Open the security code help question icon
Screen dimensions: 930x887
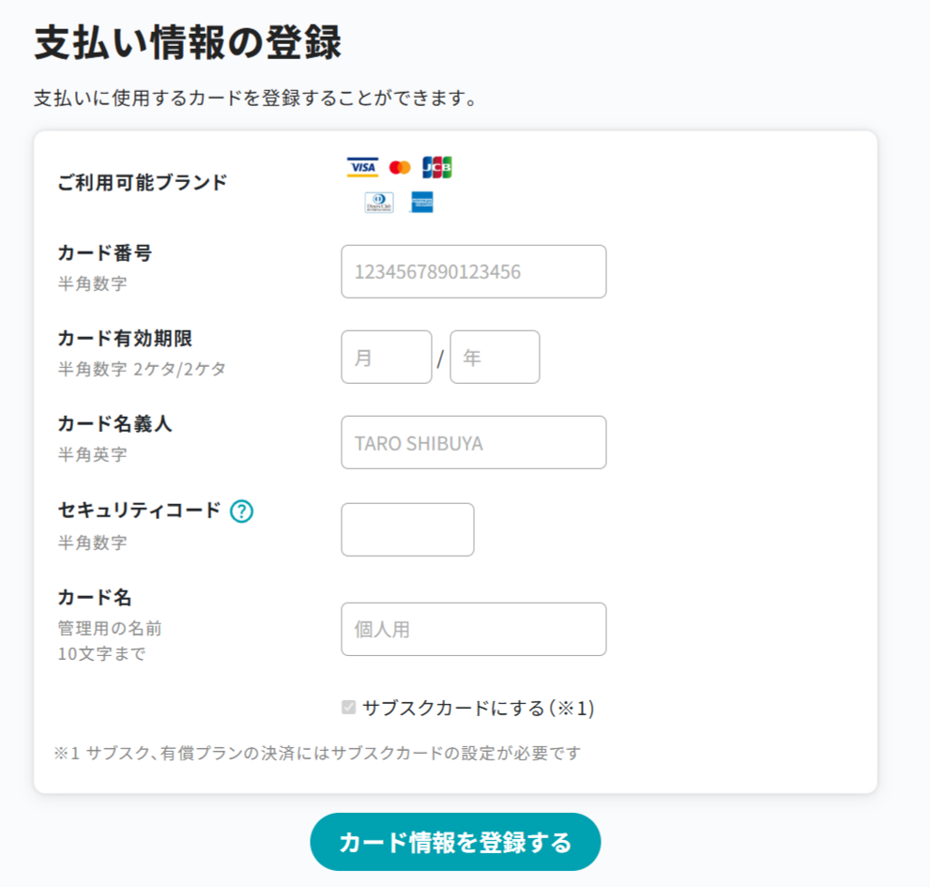click(242, 512)
